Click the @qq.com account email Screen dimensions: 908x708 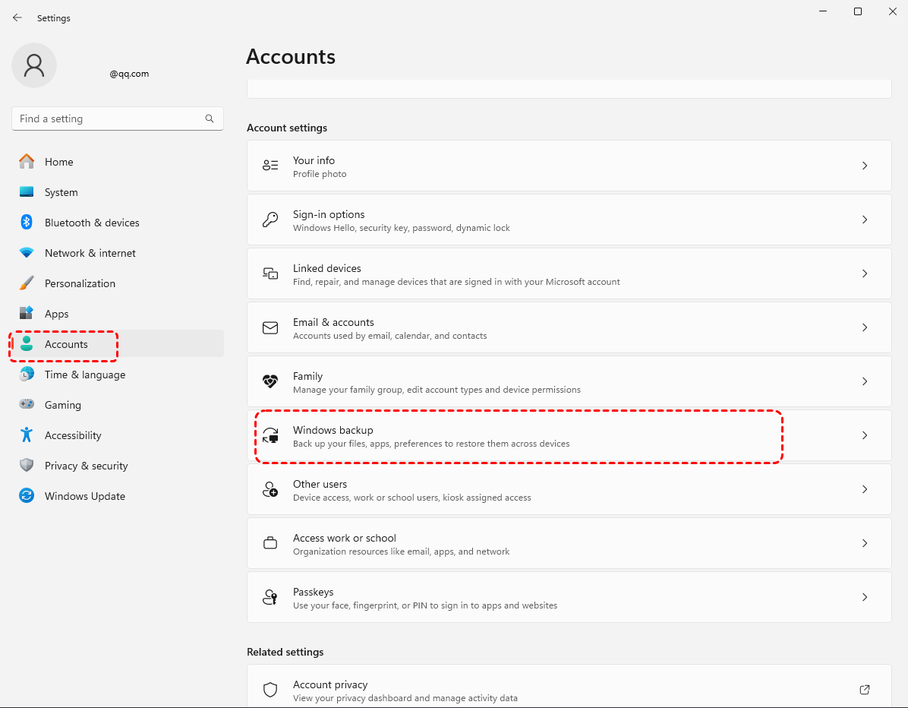pos(129,74)
